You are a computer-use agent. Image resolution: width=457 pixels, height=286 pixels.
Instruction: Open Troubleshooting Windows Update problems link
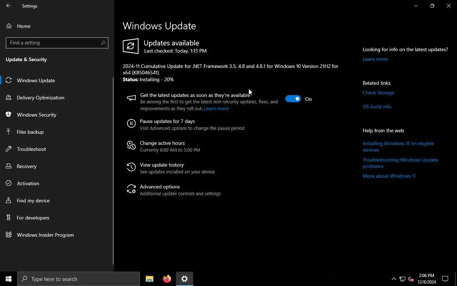tap(400, 163)
